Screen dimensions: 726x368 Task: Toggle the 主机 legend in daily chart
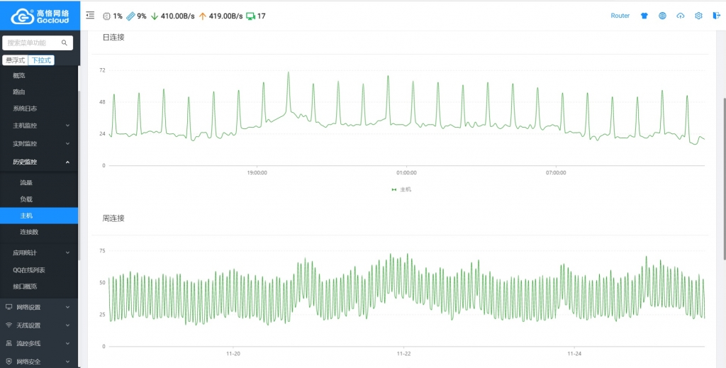(x=401, y=190)
